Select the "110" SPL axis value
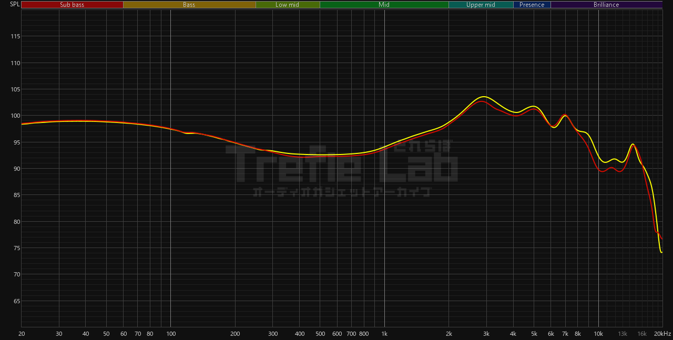Image resolution: width=673 pixels, height=340 pixels. tap(14, 63)
